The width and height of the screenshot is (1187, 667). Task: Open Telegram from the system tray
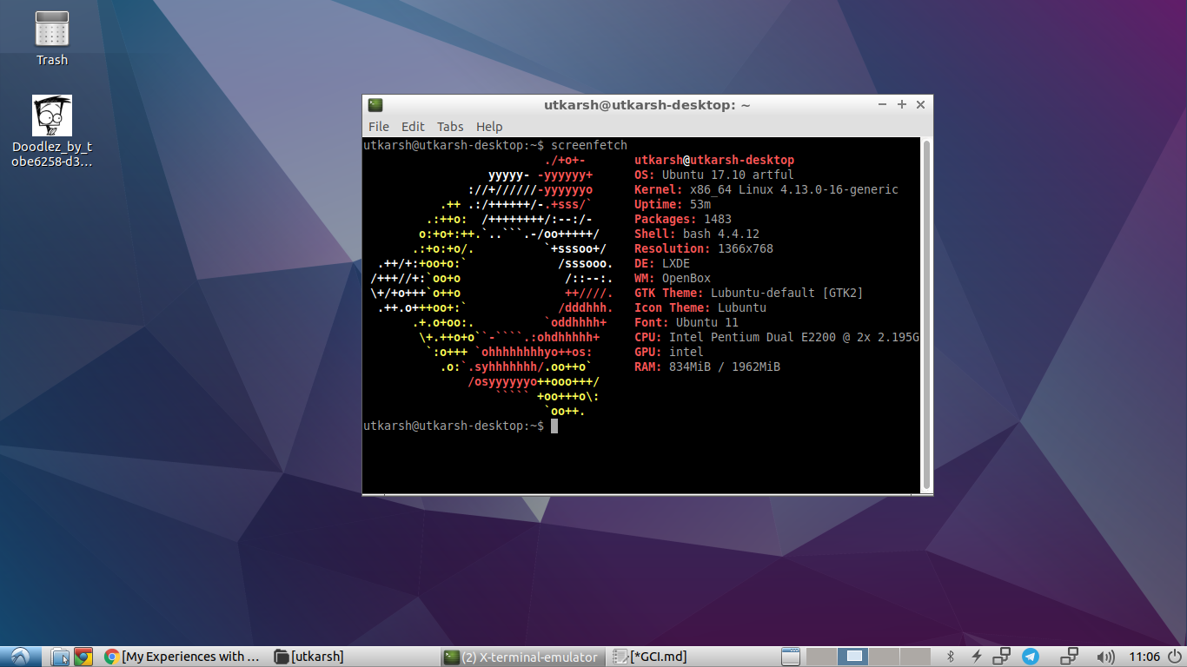click(1031, 657)
